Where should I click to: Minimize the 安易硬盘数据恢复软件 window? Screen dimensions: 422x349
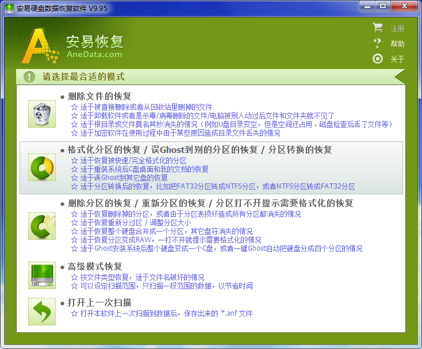coord(367,6)
